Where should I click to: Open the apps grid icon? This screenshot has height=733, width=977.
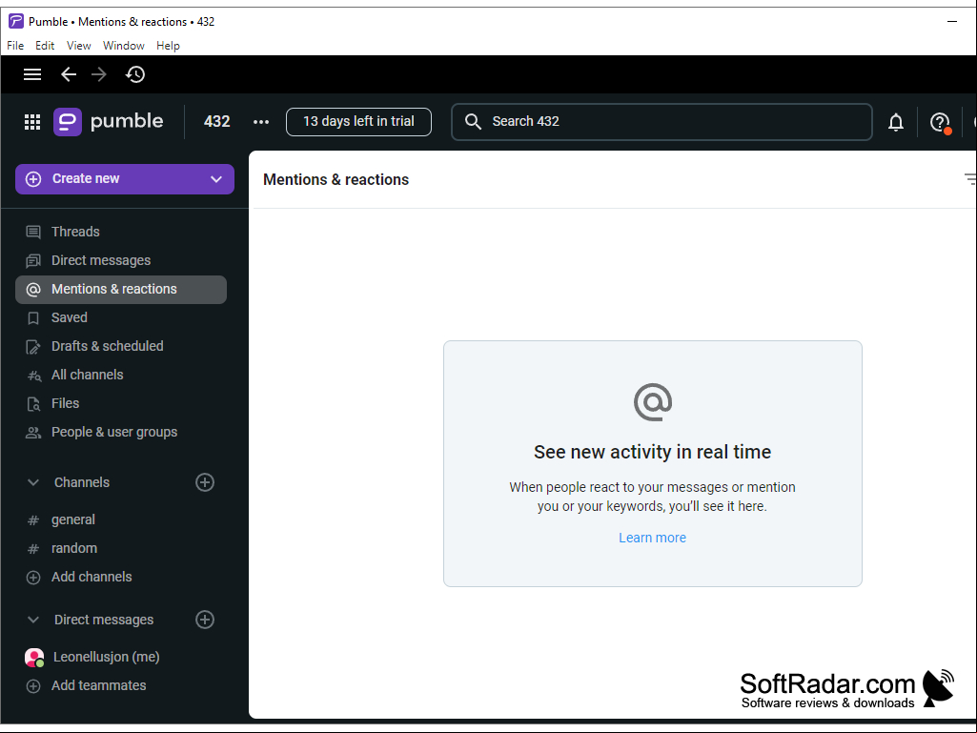32,122
